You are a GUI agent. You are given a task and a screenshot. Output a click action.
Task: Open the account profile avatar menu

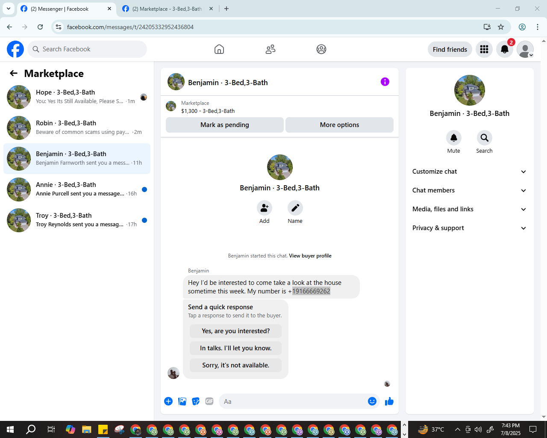[525, 49]
